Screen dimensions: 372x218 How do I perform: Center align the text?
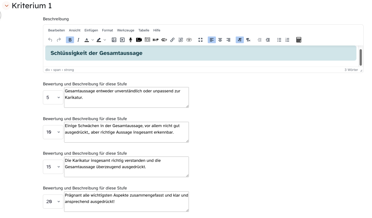click(x=220, y=40)
